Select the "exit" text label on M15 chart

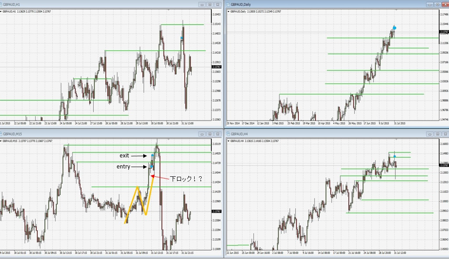click(x=124, y=156)
